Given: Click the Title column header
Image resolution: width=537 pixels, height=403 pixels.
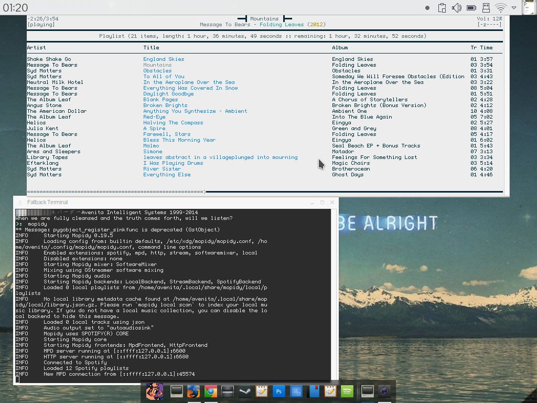Looking at the screenshot, I should (151, 48).
